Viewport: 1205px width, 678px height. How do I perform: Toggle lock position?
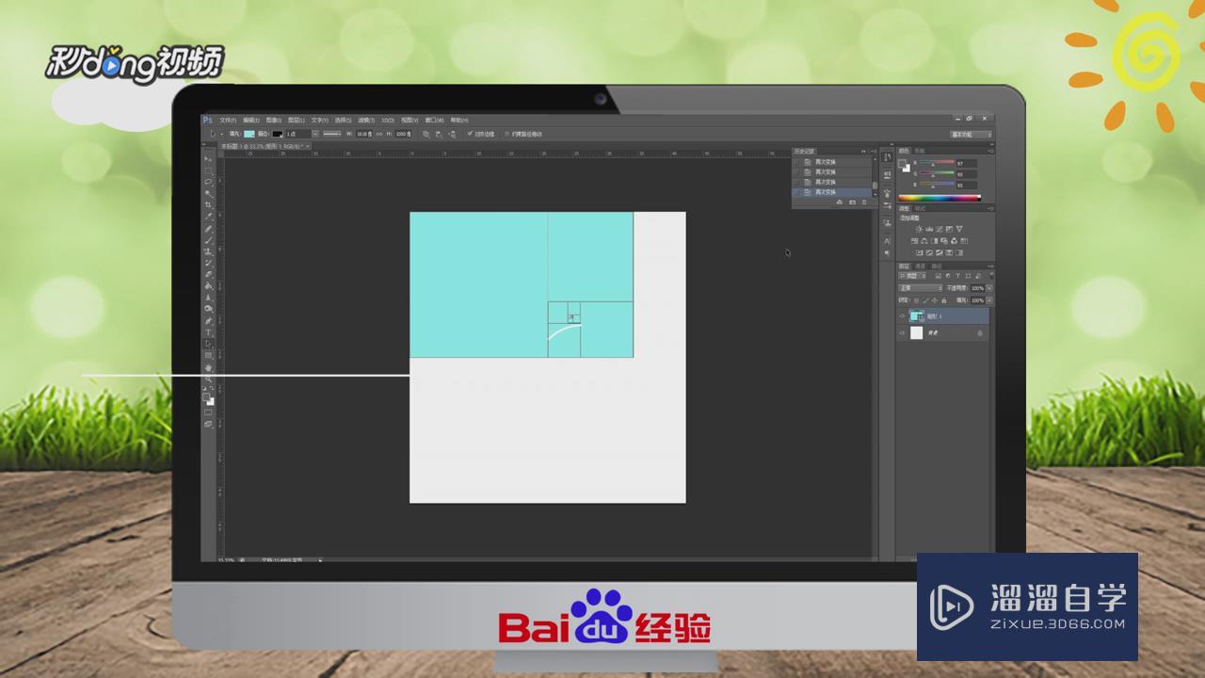coord(935,300)
